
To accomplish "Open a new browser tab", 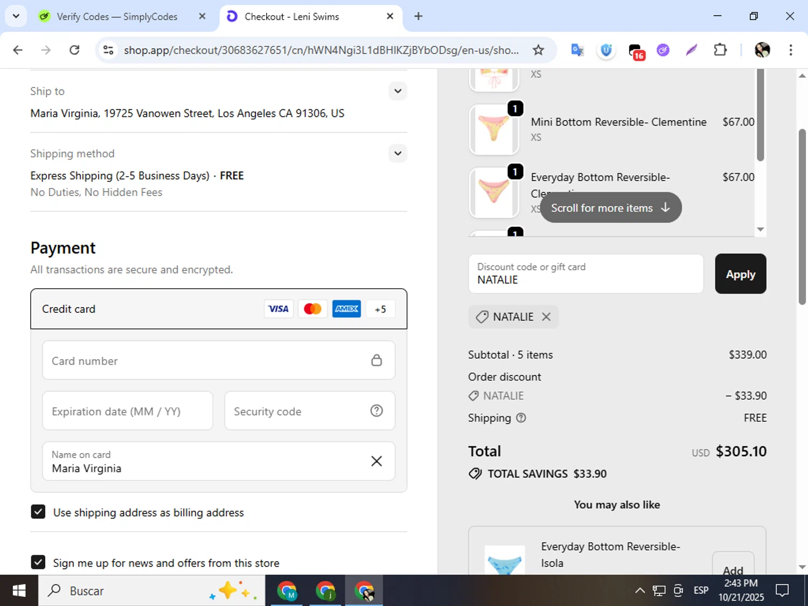I will click(418, 16).
